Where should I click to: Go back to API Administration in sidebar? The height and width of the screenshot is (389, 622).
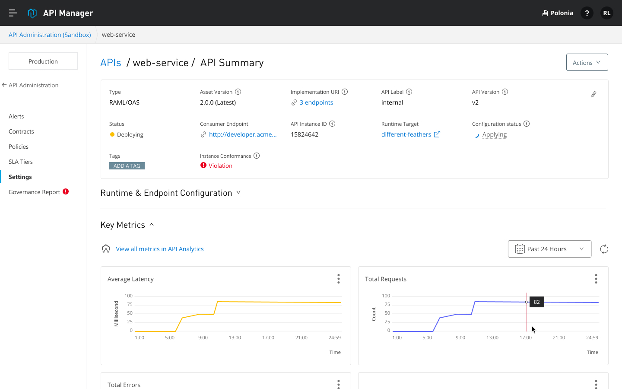(x=30, y=85)
